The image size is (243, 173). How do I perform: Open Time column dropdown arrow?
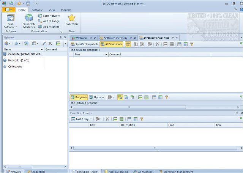(106, 55)
